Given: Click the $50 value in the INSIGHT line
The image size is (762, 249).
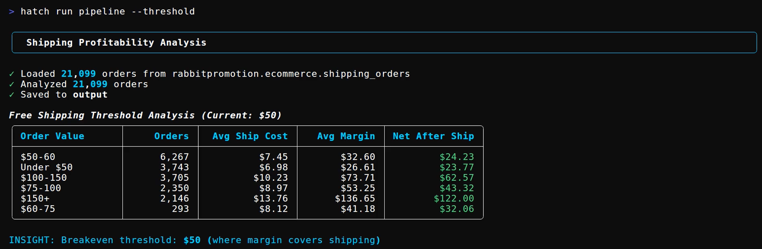Looking at the screenshot, I should tap(192, 240).
